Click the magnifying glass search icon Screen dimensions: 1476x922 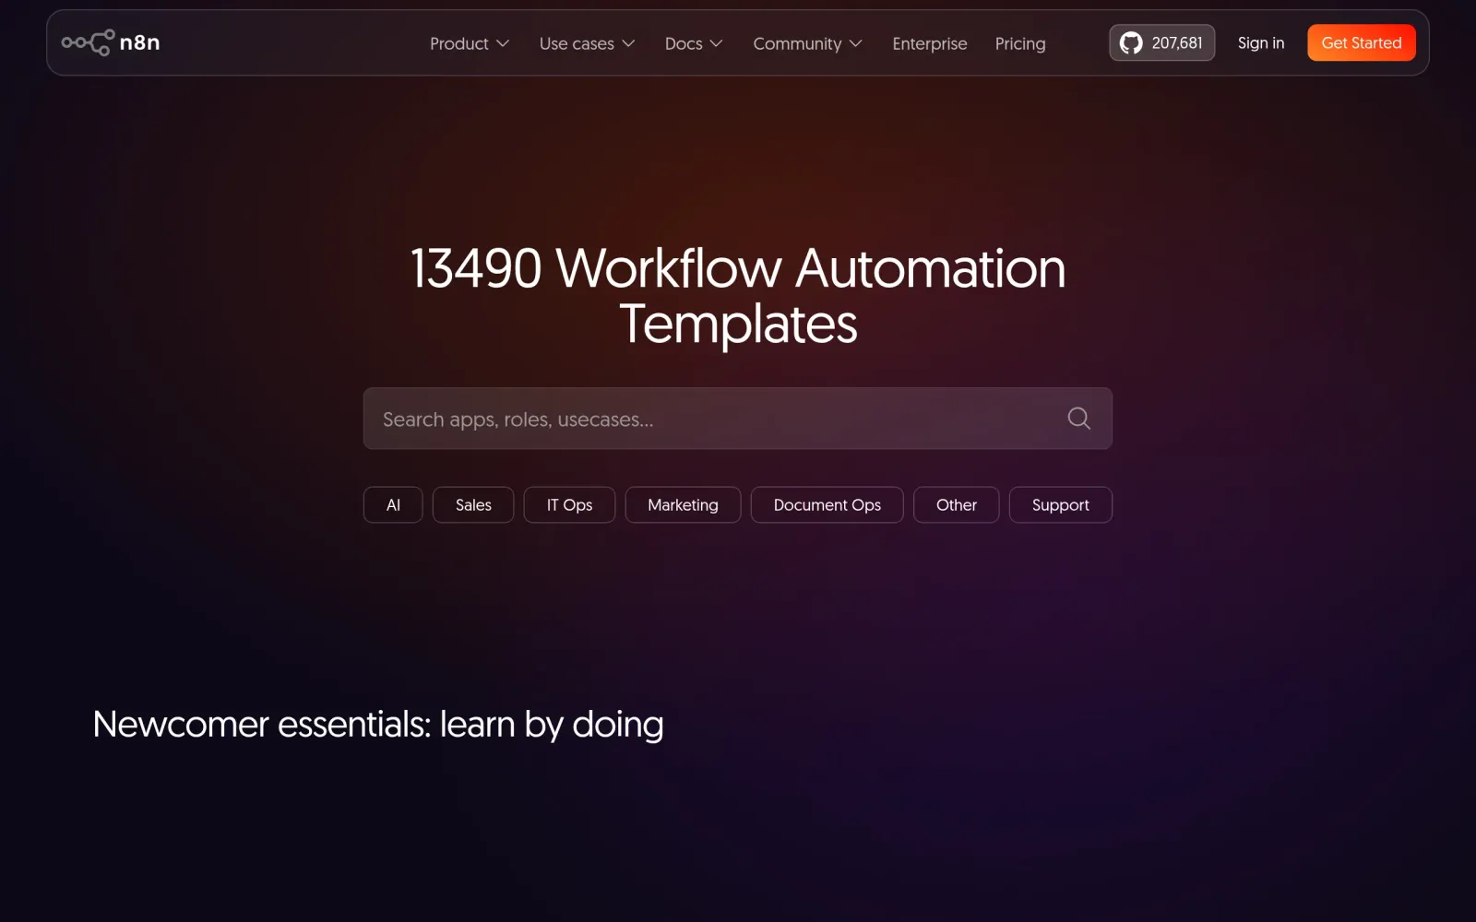[1078, 419]
